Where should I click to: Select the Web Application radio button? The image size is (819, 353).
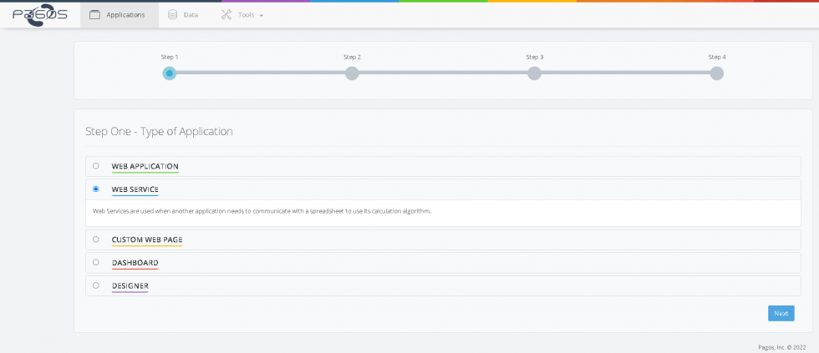pos(96,166)
